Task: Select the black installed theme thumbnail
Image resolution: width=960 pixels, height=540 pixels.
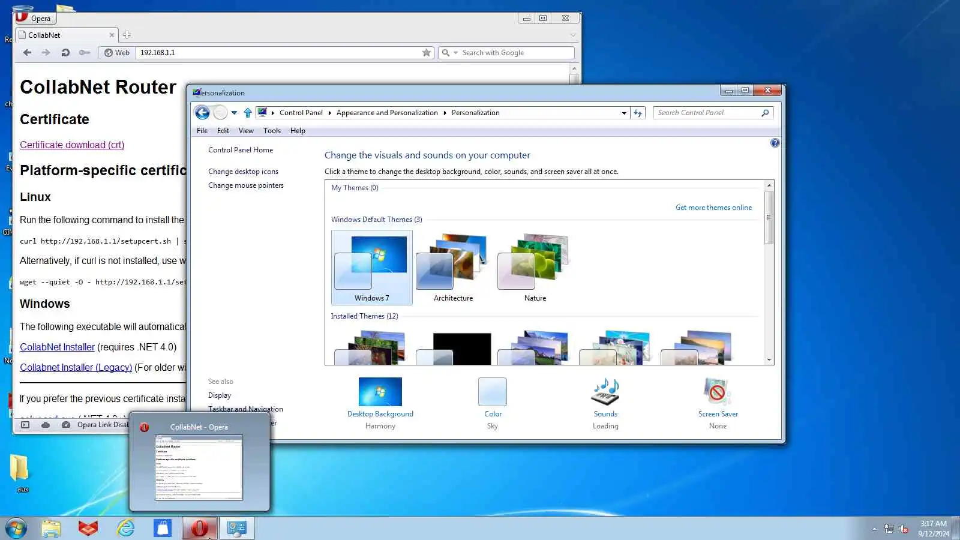Action: point(454,348)
